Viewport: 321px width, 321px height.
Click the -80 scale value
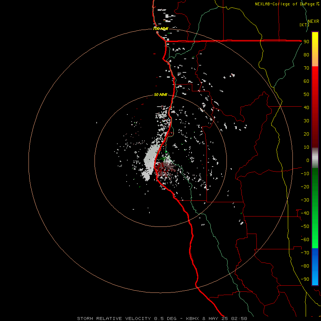305,266
